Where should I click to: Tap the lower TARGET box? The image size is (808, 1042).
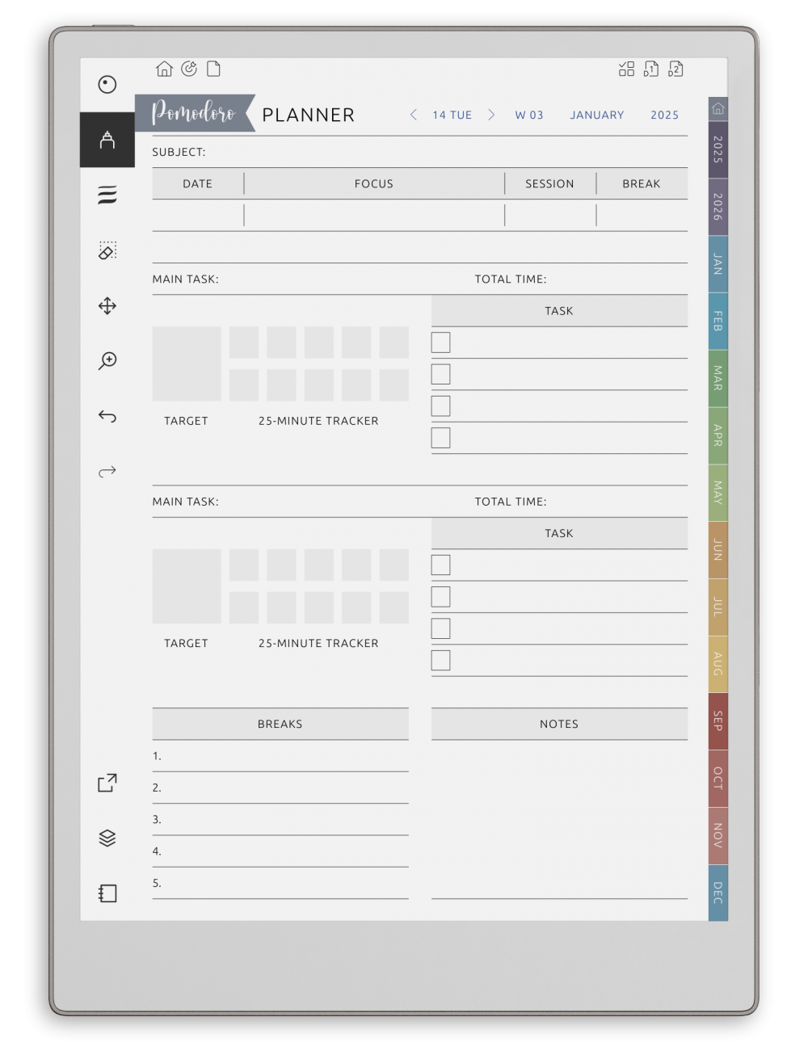click(187, 586)
